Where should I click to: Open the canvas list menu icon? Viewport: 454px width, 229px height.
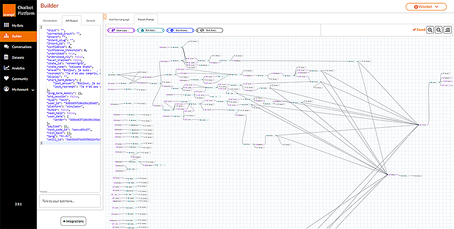(448, 30)
